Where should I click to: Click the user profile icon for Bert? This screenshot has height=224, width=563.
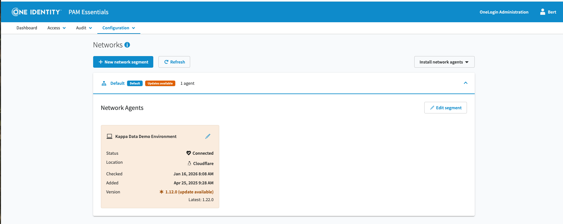pos(543,12)
